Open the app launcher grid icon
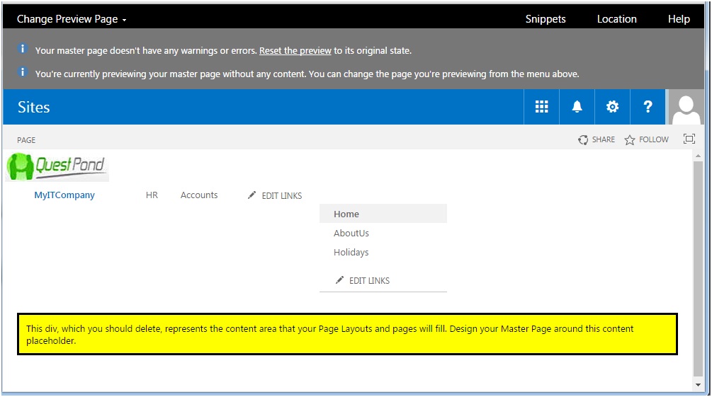The image size is (712, 397). [541, 107]
